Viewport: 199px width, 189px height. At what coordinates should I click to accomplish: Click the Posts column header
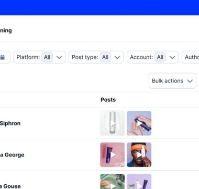pyautogui.click(x=108, y=100)
